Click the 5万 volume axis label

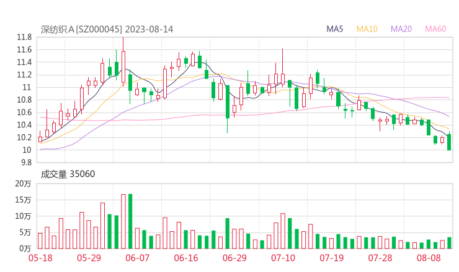click(x=25, y=232)
